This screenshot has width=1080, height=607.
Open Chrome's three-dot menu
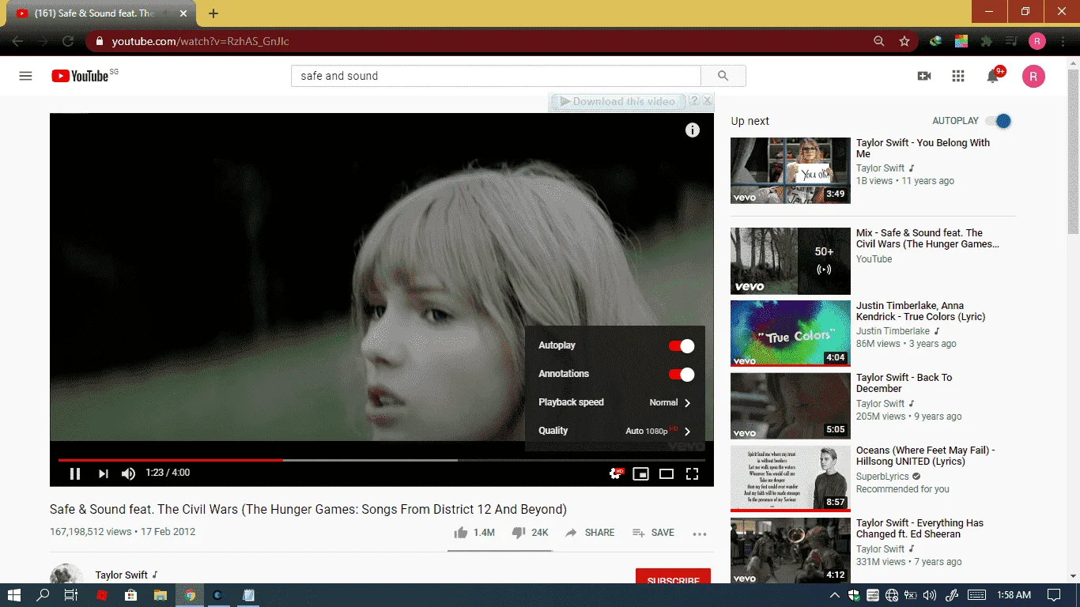pos(1062,41)
